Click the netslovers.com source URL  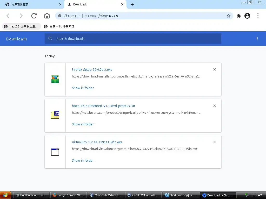click(x=136, y=113)
